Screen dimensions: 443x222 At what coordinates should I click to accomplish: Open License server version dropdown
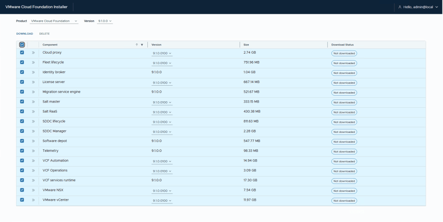point(162,83)
